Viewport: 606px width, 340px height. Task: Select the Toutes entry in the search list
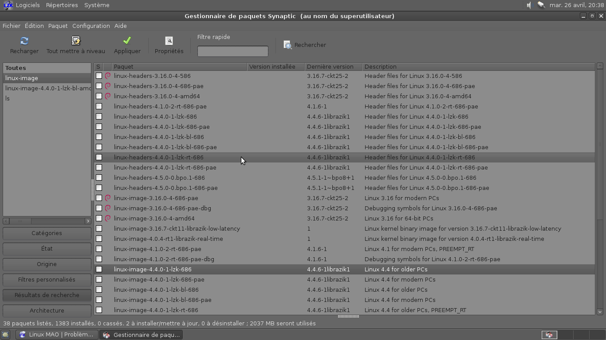[47, 68]
